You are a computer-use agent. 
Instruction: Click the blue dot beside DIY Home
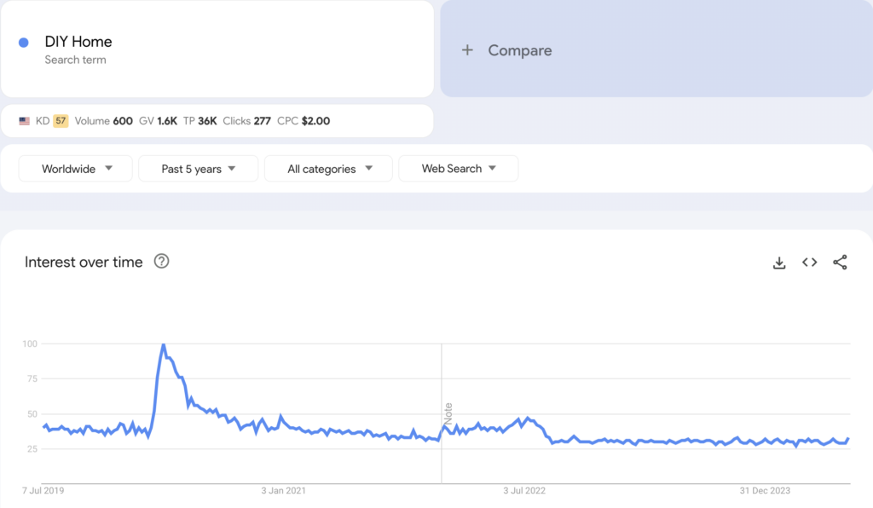pos(24,43)
